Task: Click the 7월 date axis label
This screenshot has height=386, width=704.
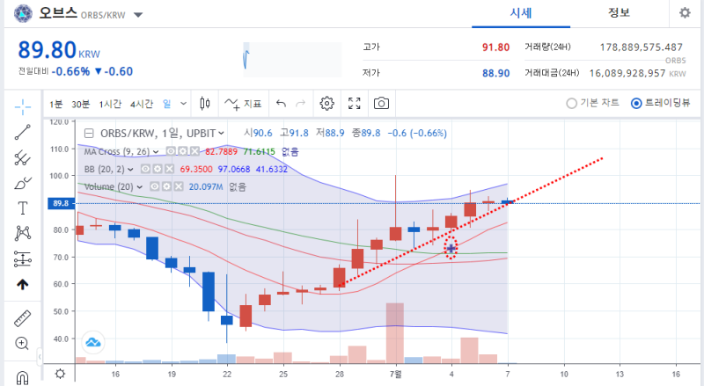Action: pos(395,374)
